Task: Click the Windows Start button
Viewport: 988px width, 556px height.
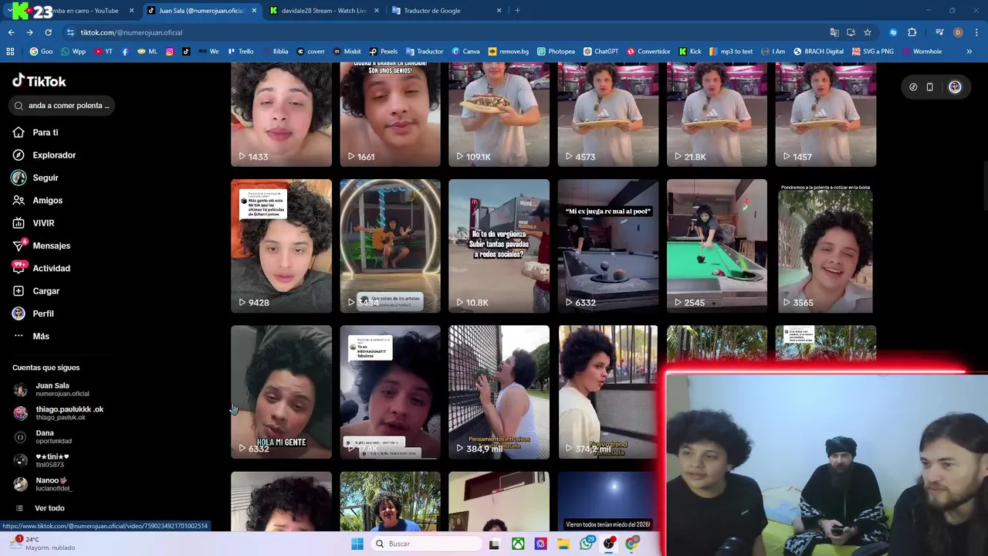Action: (357, 544)
